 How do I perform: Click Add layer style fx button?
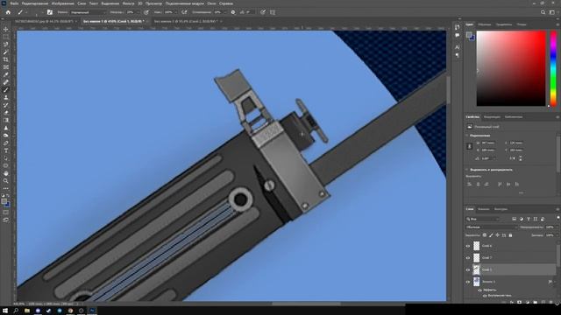[x=512, y=302]
